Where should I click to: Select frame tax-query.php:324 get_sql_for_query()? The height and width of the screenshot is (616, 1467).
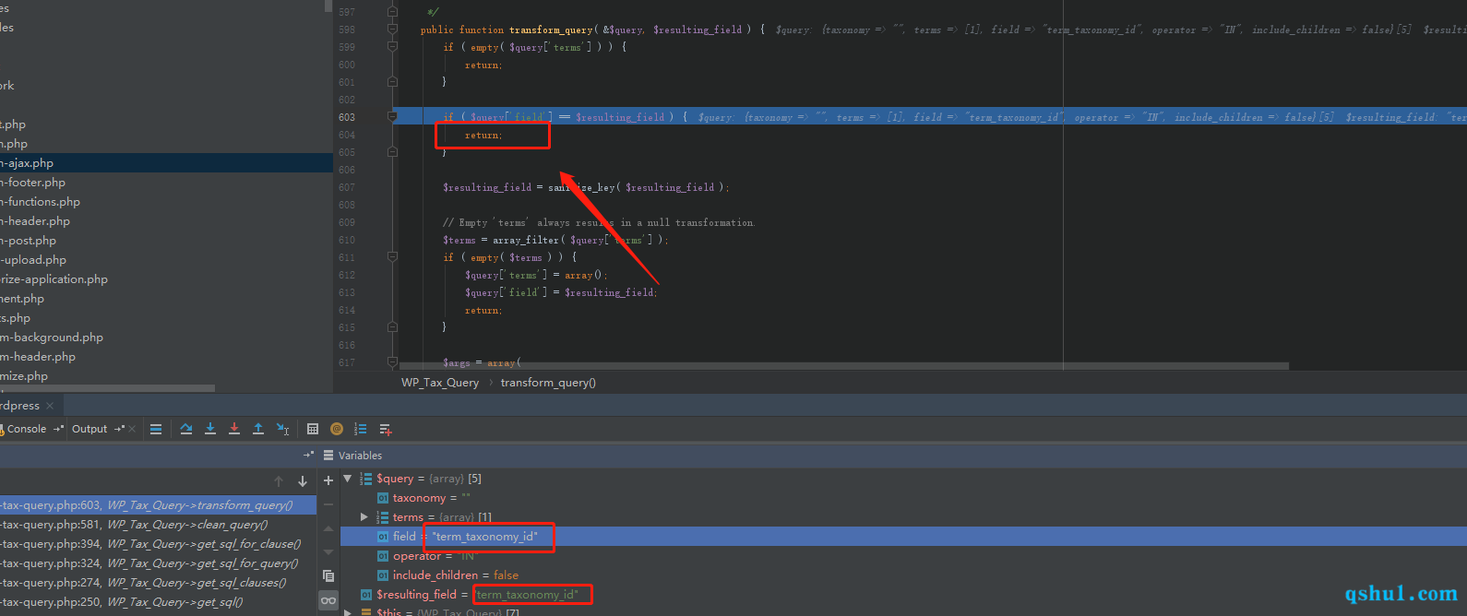tap(158, 563)
